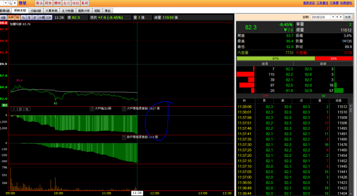357x196 pixels.
Task: Toggle the 分價 chart button
Action: [42, 17]
